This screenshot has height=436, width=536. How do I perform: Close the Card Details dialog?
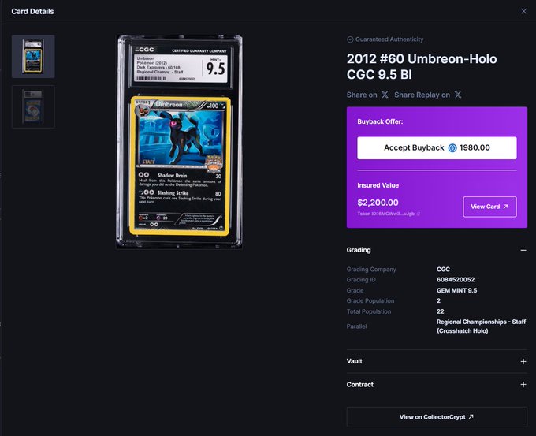523,11
